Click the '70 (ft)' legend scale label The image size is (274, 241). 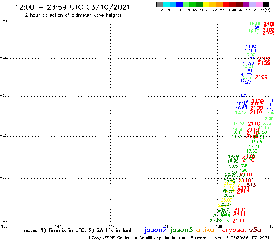(265, 10)
